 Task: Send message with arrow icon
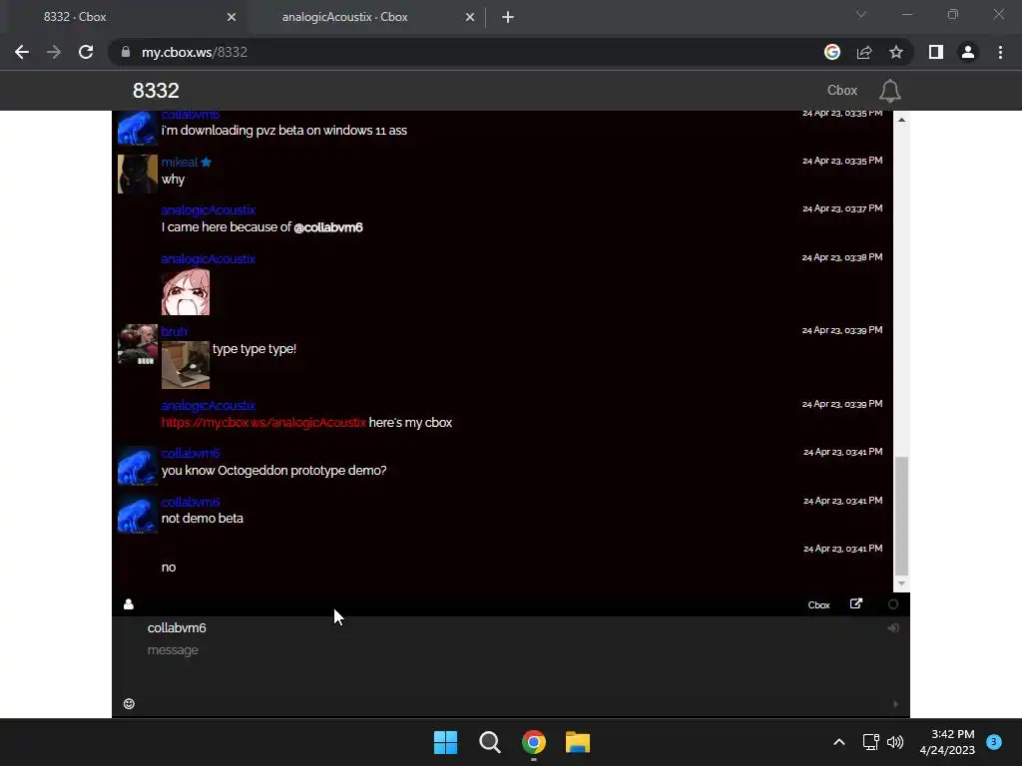(x=895, y=704)
